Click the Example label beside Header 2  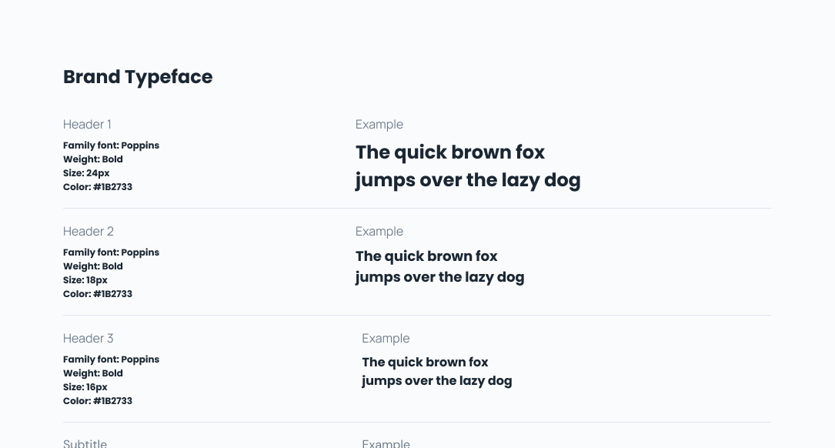point(379,232)
